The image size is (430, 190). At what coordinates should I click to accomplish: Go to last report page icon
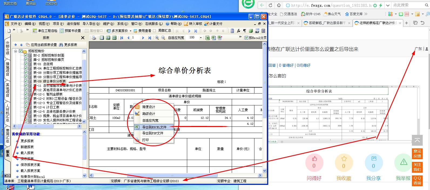tap(150, 38)
